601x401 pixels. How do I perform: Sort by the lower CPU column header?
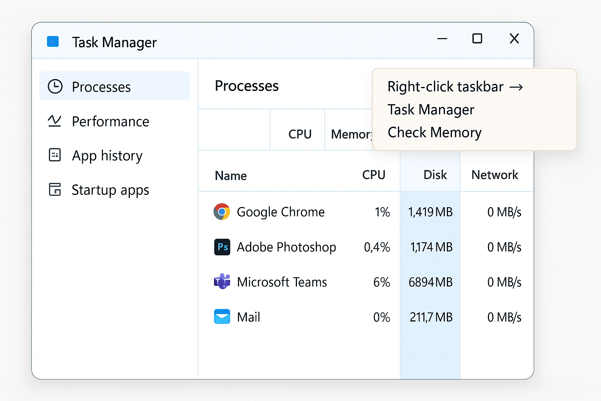pyautogui.click(x=374, y=175)
